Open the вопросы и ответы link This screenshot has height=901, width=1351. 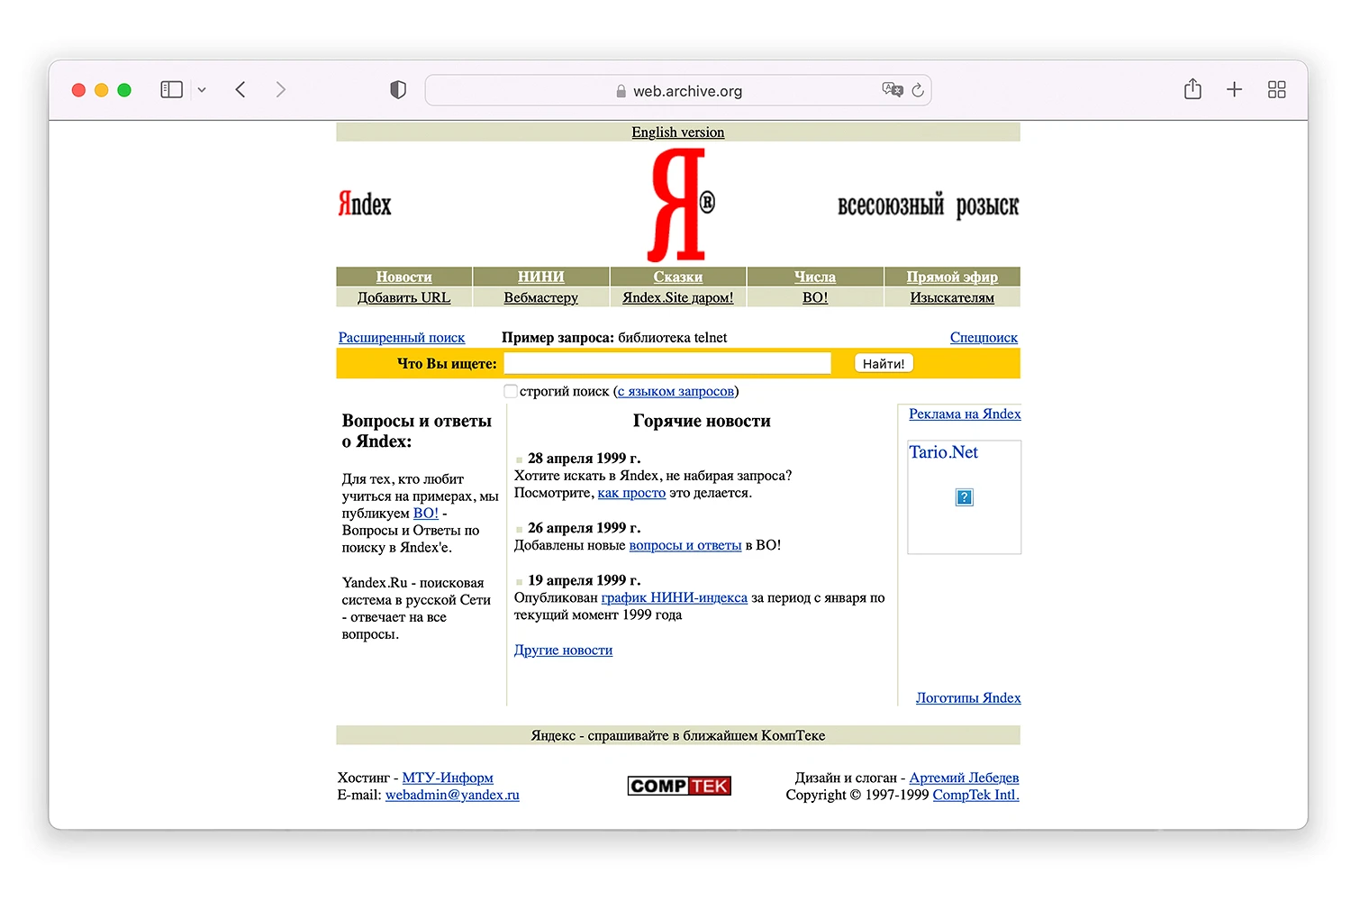(x=685, y=545)
